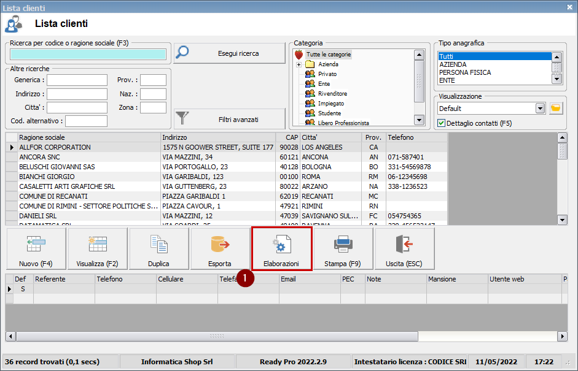Click the client grid scroll up arrow
The height and width of the screenshot is (371, 578).
point(562,137)
